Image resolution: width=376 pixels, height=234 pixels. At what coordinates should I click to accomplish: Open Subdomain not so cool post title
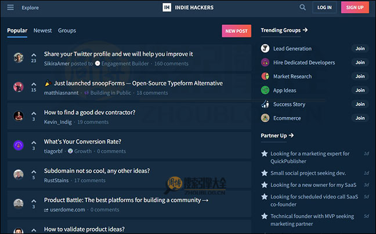[x=97, y=171]
